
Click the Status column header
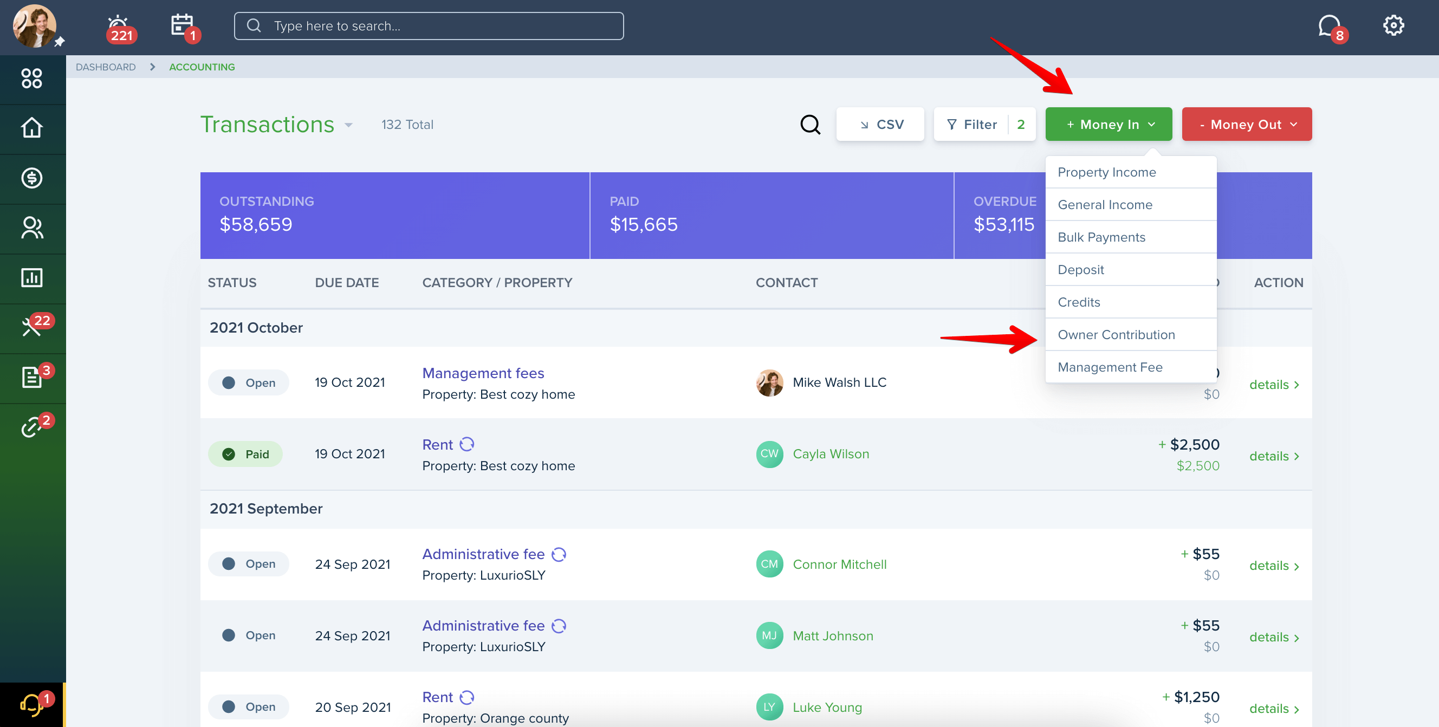point(232,283)
